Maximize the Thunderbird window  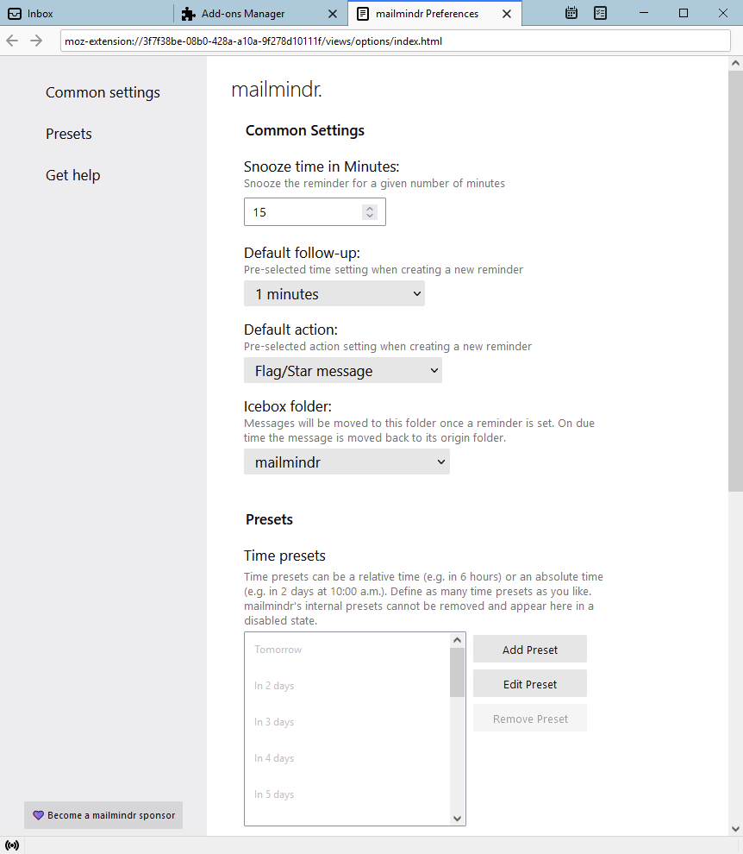[x=684, y=13]
